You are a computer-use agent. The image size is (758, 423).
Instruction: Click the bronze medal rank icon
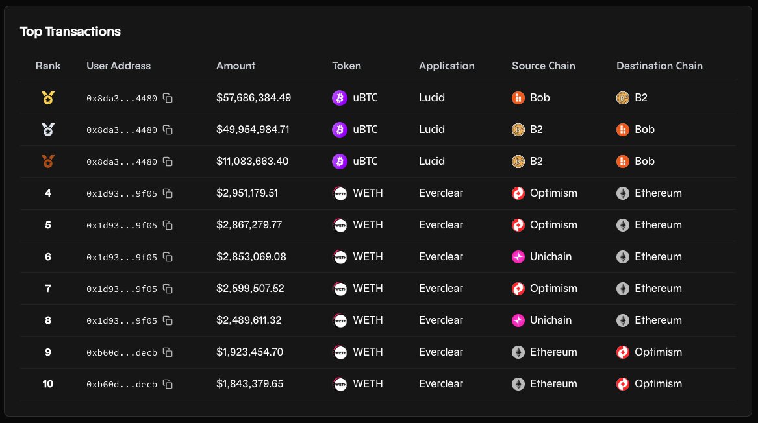tap(48, 162)
